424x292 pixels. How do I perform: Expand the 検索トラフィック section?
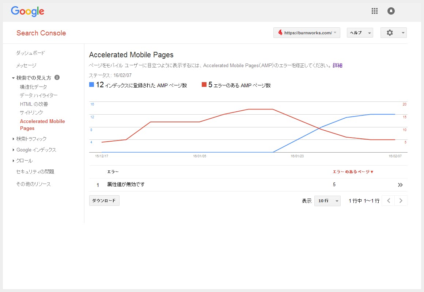click(31, 139)
